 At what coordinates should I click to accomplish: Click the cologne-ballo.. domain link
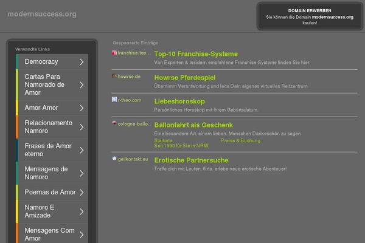click(134, 124)
